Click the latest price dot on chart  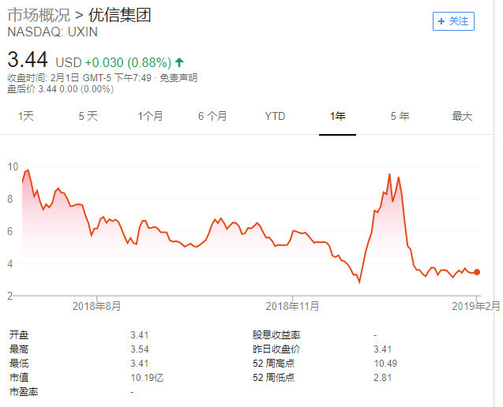tap(477, 272)
